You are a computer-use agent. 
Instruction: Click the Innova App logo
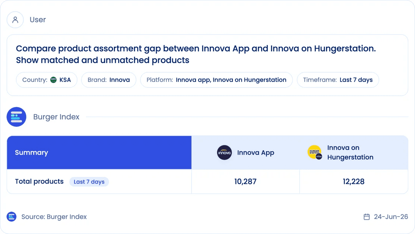[225, 152]
